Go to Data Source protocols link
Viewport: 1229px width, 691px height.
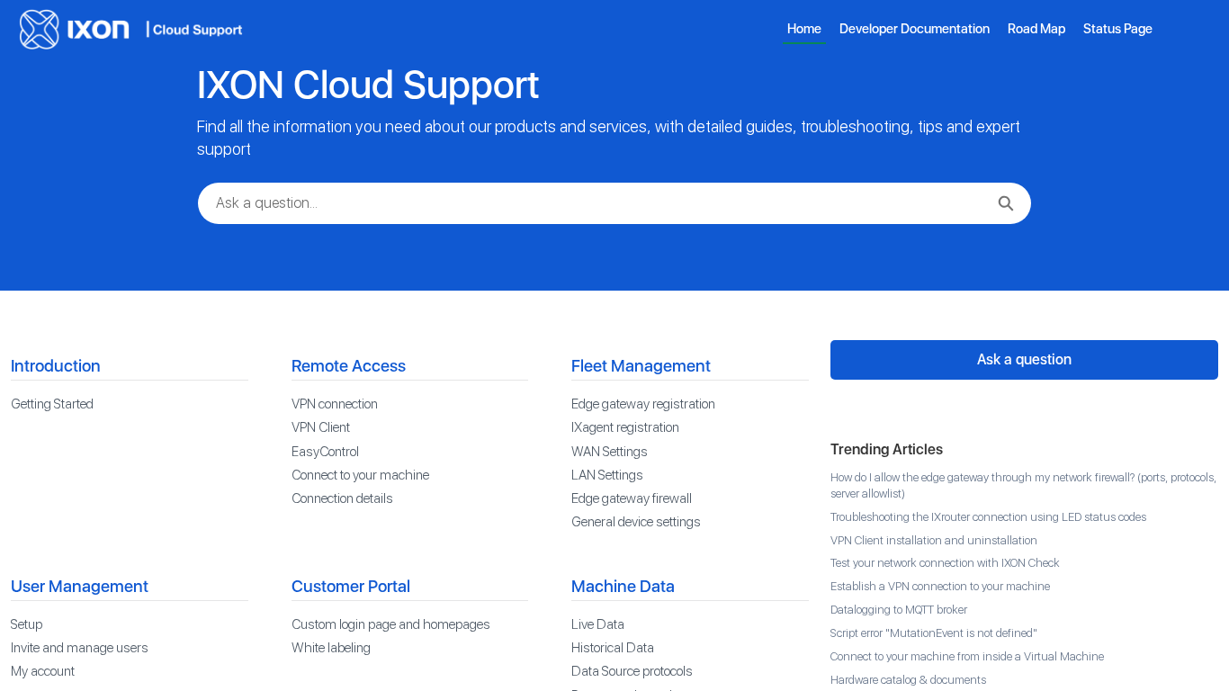[632, 671]
